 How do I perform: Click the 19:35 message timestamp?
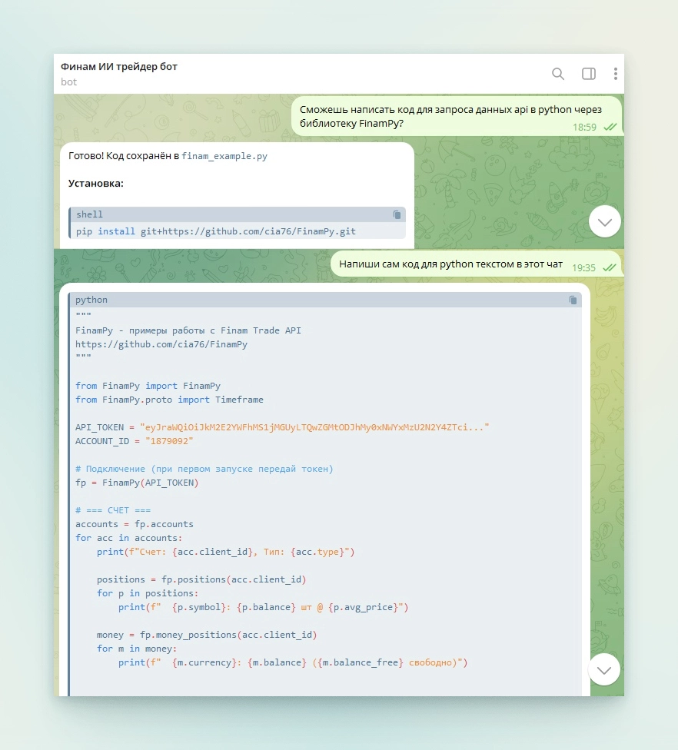[583, 268]
